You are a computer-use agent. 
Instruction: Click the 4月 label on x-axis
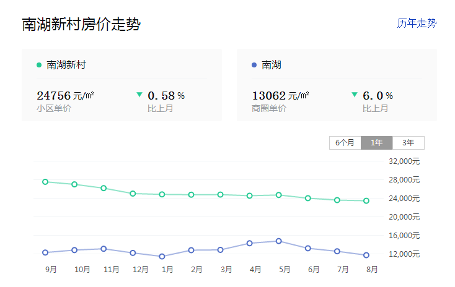coord(255,270)
